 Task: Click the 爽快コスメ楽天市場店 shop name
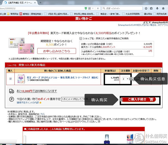[32, 65]
